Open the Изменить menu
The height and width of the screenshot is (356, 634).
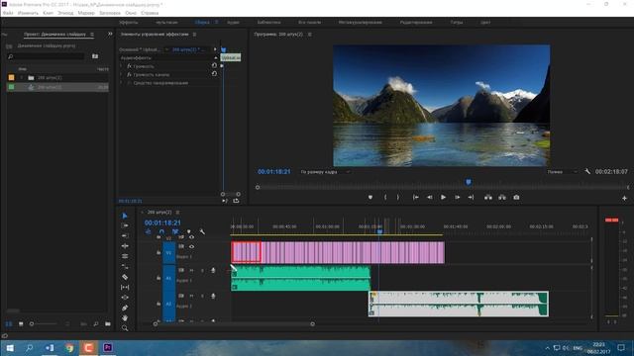point(28,13)
